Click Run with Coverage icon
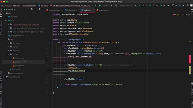Viewport: 193px width, 108px height. 153,5
